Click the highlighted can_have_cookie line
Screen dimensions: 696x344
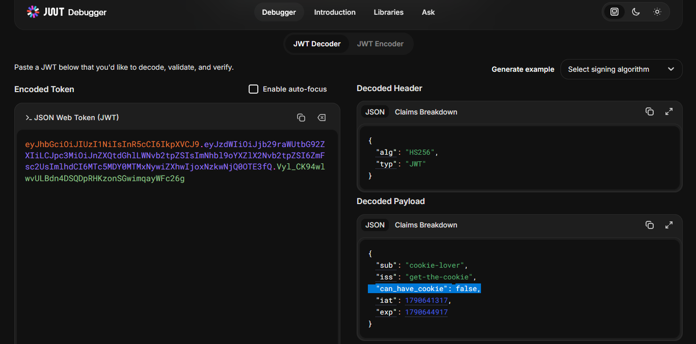tap(424, 289)
